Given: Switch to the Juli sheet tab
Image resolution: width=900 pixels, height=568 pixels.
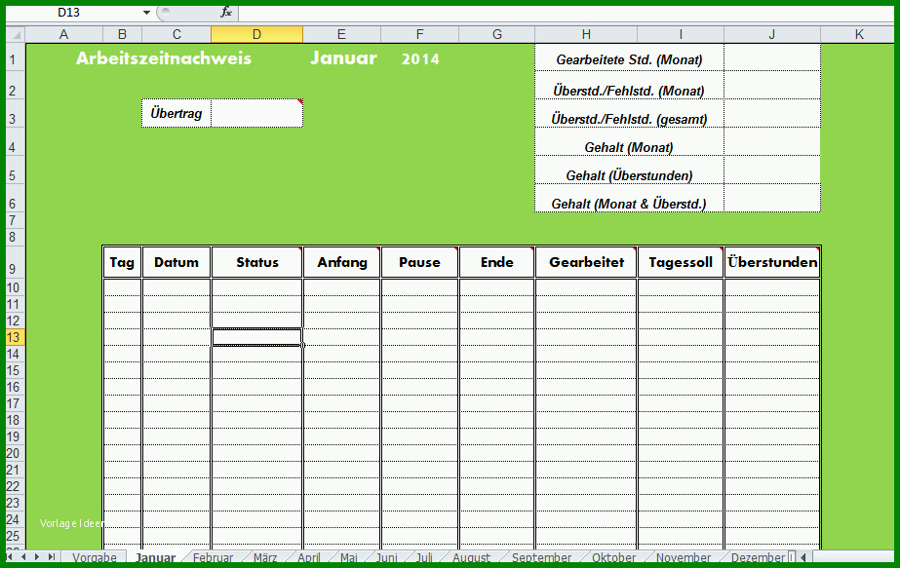Looking at the screenshot, I should (424, 557).
